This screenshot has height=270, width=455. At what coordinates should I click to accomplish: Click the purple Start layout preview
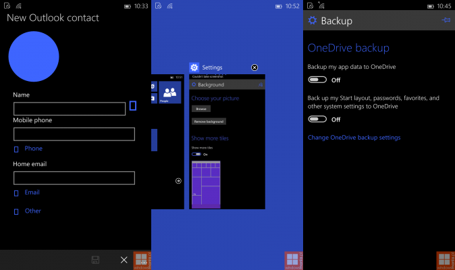206,185
